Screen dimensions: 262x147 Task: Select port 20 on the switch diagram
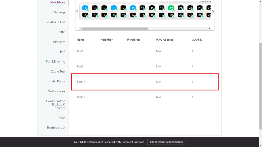coord(171,15)
